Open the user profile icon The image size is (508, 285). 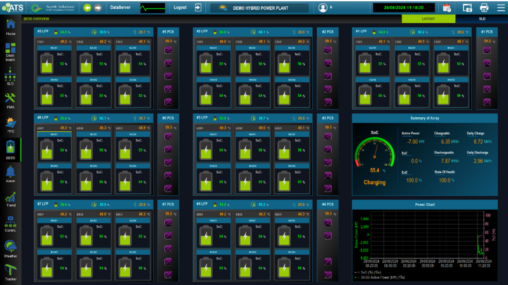323,8
